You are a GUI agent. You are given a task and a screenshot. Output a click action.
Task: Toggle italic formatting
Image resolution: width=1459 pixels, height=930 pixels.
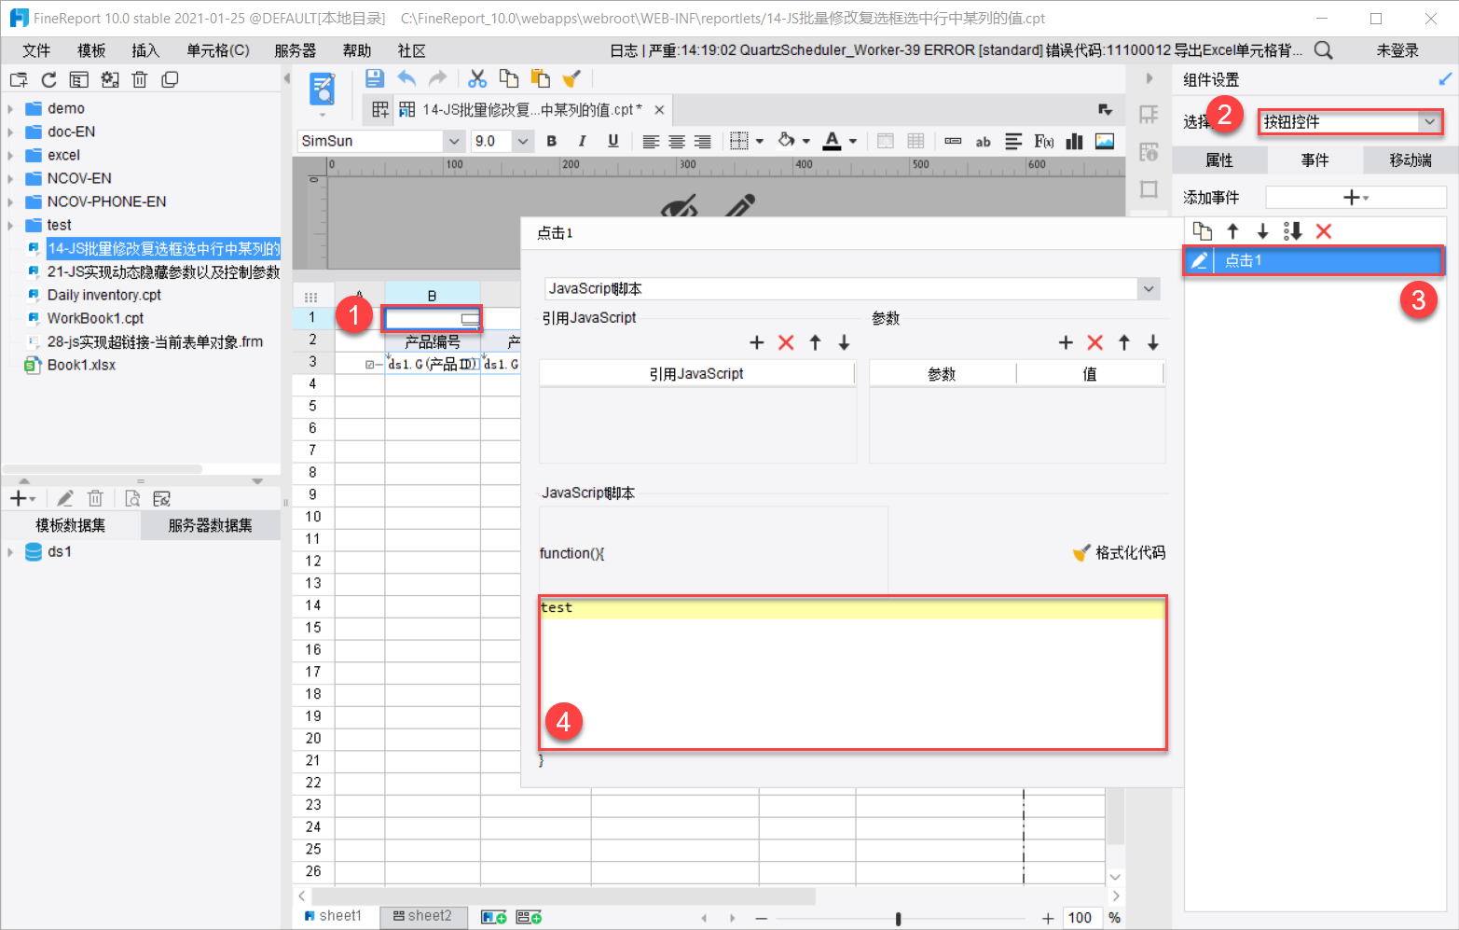583,141
